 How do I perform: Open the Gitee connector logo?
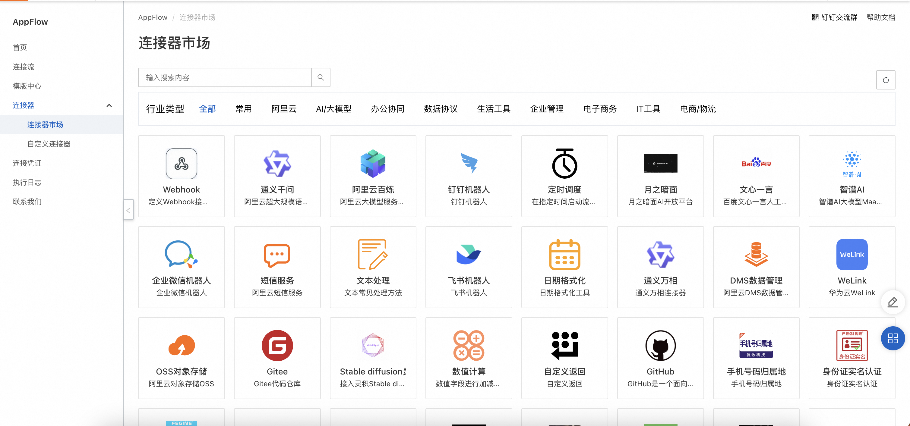277,346
